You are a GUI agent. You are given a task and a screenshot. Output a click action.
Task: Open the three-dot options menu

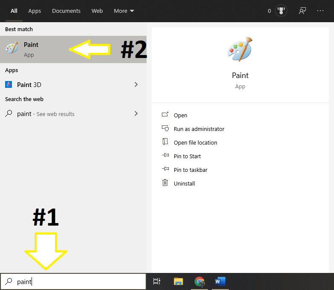320,11
